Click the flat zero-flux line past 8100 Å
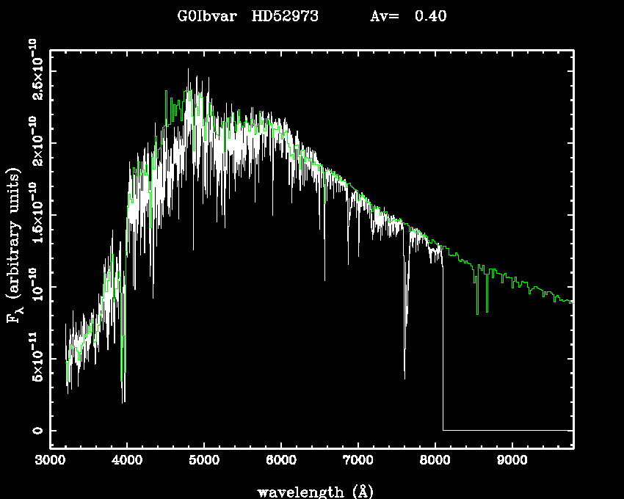624x499 pixels. click(507, 430)
